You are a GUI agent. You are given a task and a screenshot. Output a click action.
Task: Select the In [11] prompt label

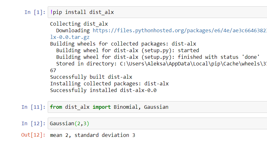(x=33, y=107)
